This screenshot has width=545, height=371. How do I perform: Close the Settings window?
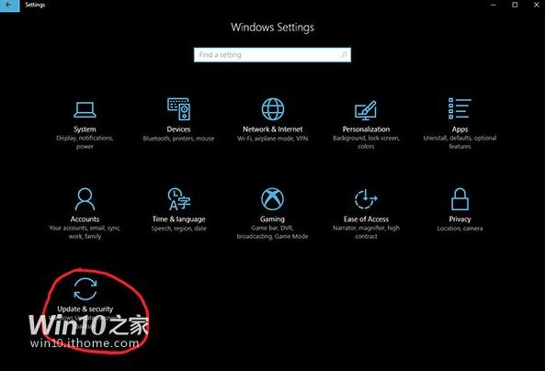click(x=537, y=5)
